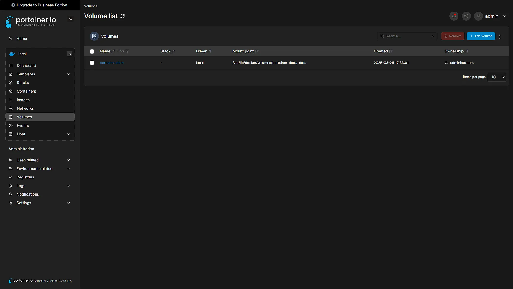Click the Stacks layers icon
Viewport: 513px width, 289px height.
click(x=11, y=83)
